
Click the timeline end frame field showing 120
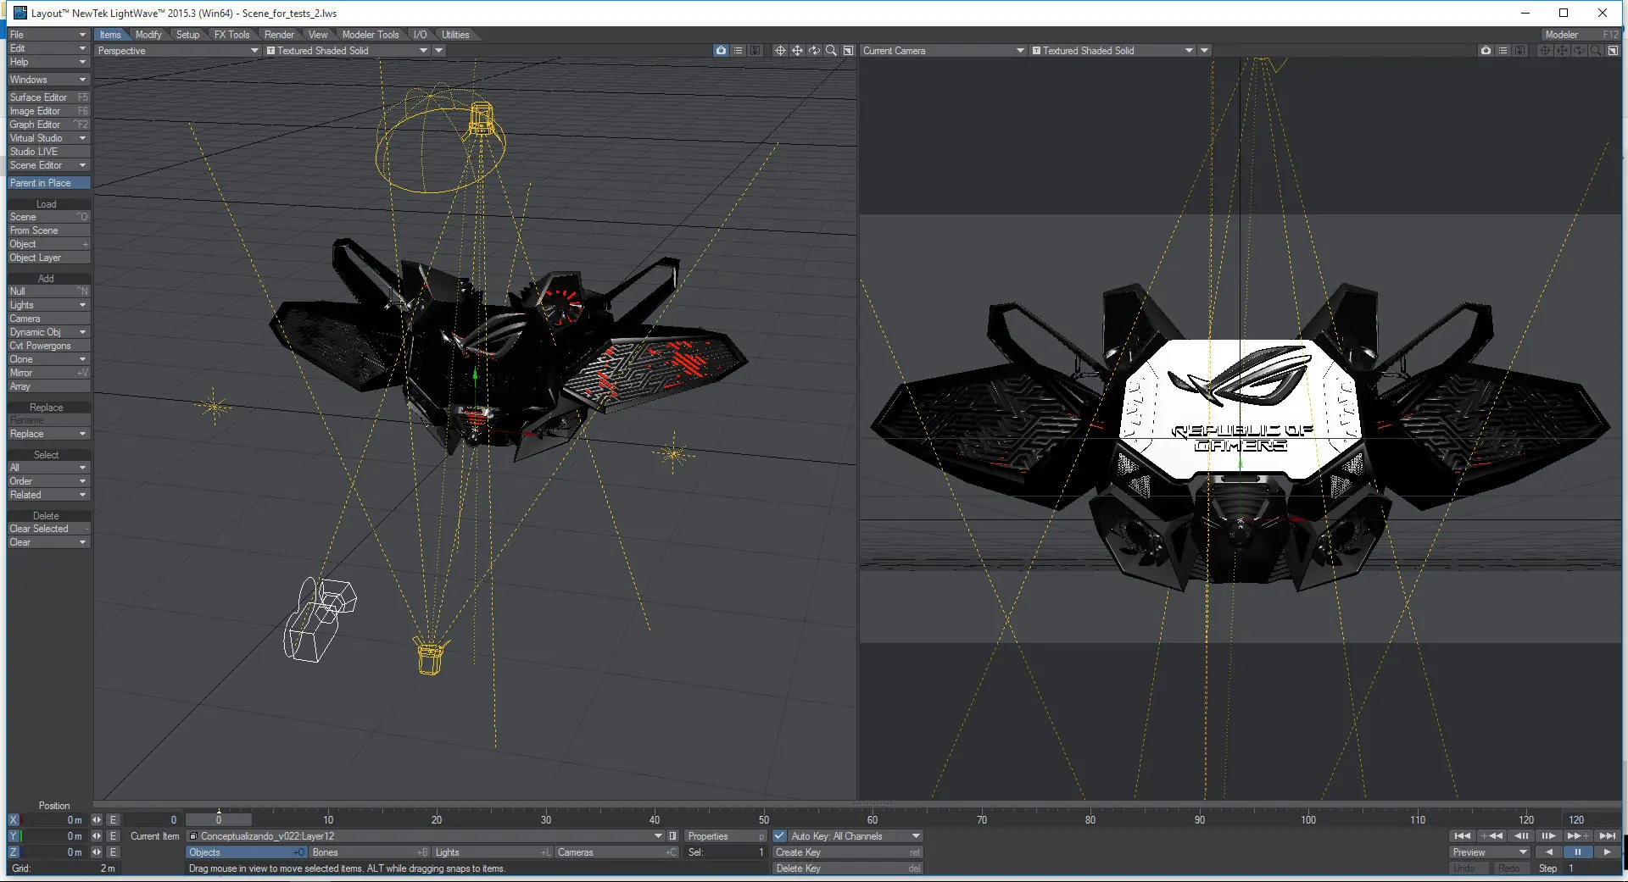(1591, 820)
